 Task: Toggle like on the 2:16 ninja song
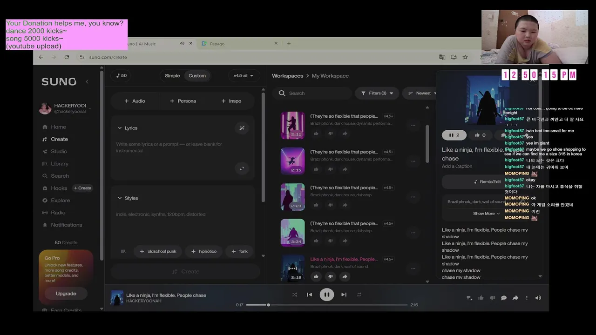click(316, 276)
